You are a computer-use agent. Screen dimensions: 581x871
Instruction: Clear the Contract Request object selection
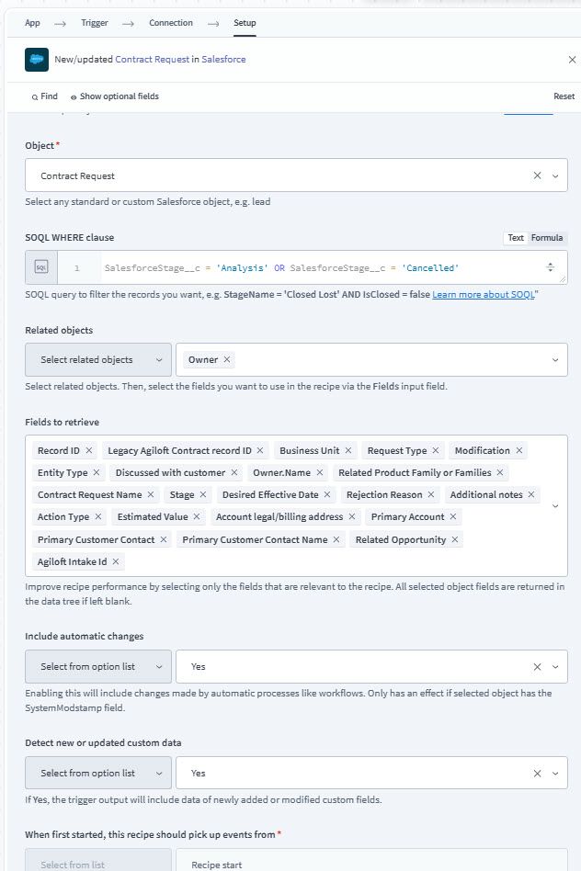(x=537, y=175)
